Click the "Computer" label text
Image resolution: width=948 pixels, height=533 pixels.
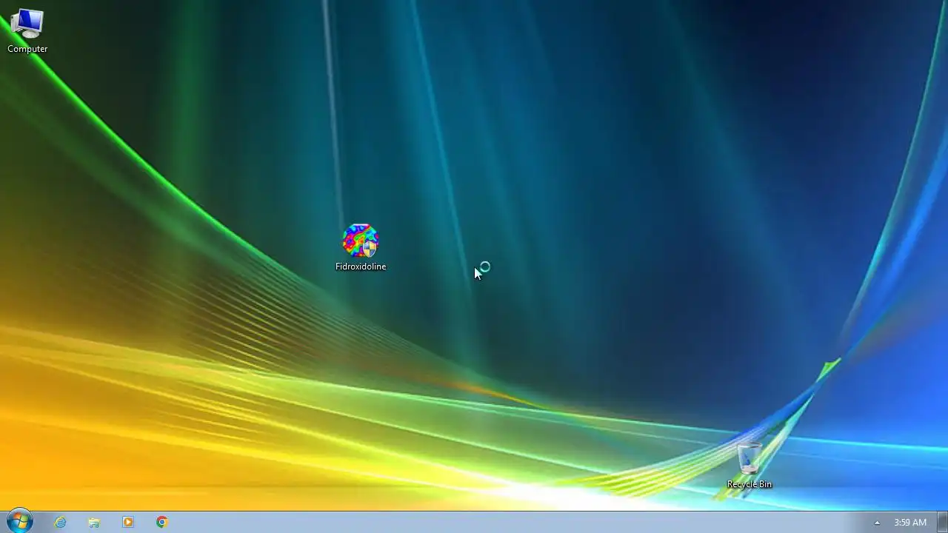click(x=27, y=49)
